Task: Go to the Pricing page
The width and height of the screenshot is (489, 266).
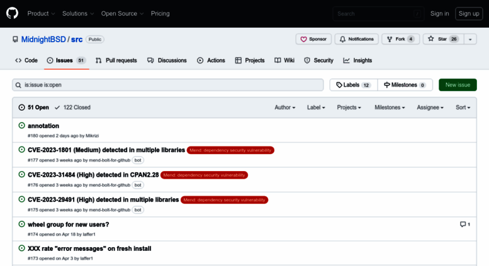Action: (160, 13)
